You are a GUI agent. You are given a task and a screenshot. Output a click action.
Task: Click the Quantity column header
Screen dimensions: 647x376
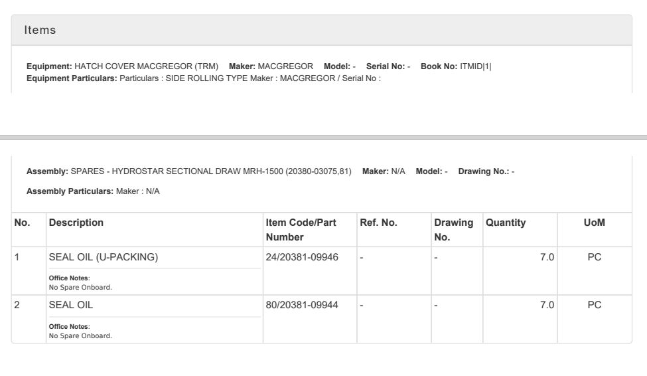[506, 223]
